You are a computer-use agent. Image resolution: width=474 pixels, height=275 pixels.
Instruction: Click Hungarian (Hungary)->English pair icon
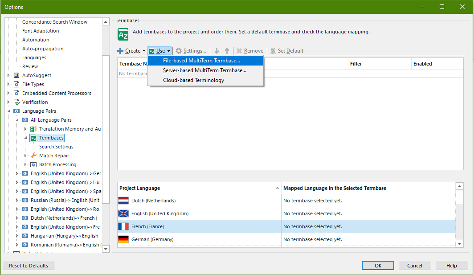click(25, 236)
